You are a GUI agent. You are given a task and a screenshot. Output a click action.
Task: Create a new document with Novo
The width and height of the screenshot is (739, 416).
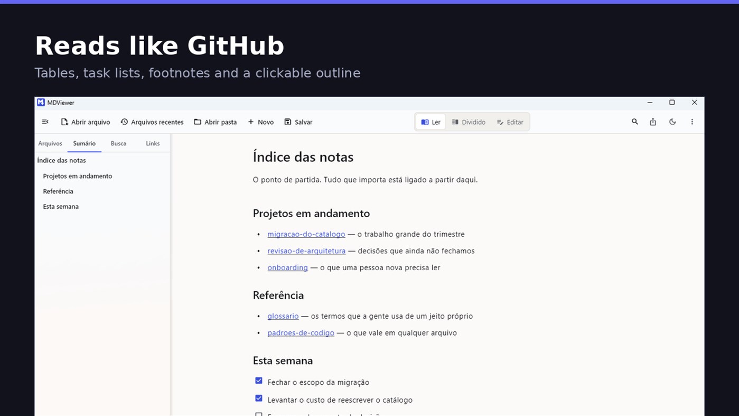[x=261, y=122]
